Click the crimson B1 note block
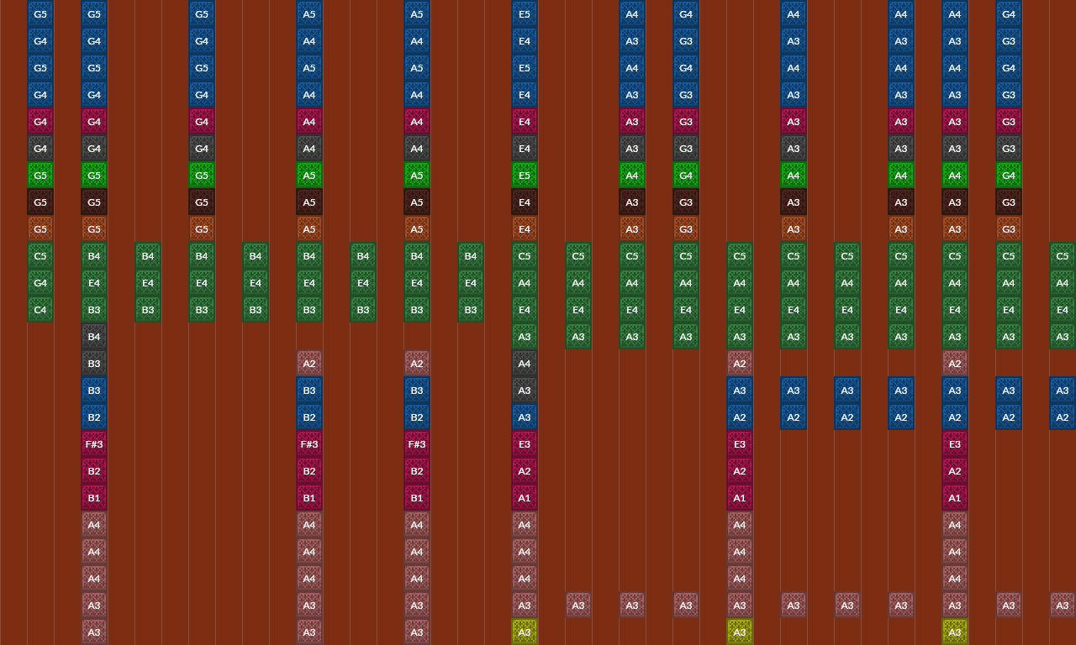The width and height of the screenshot is (1076, 645). click(94, 498)
